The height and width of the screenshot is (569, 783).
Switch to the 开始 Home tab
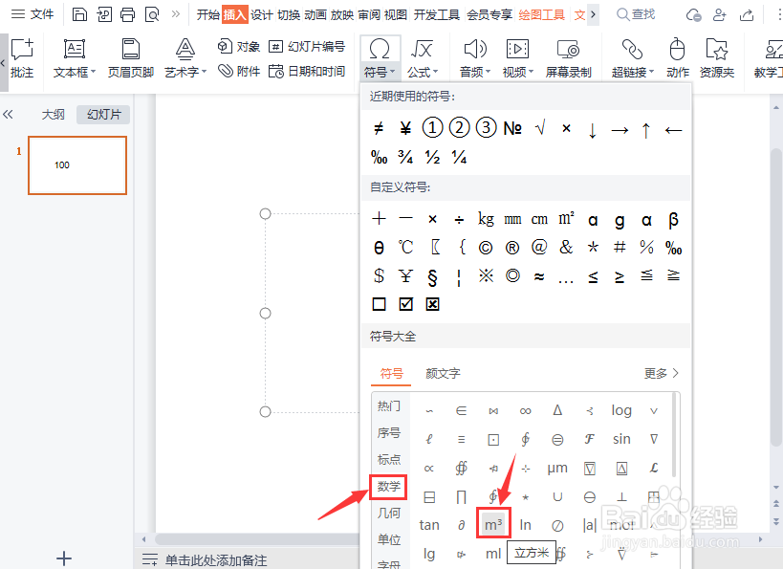click(208, 15)
